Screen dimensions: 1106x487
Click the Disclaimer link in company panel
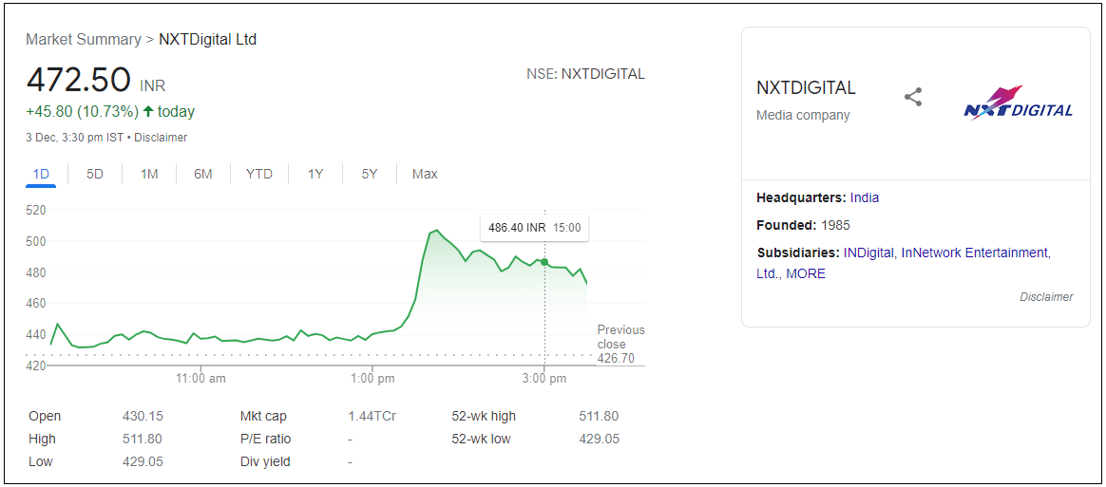(1046, 297)
